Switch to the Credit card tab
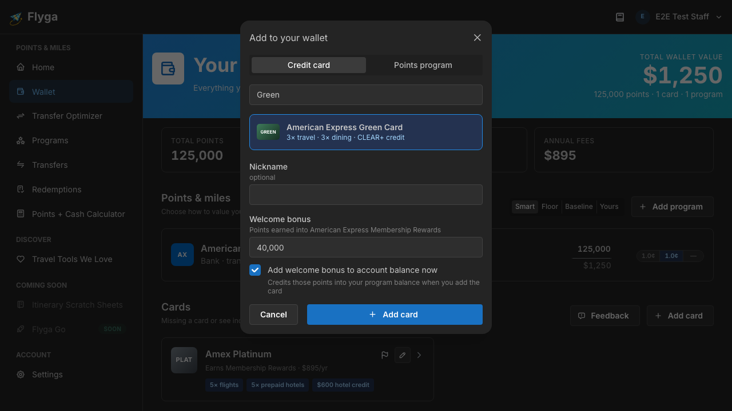 point(309,65)
